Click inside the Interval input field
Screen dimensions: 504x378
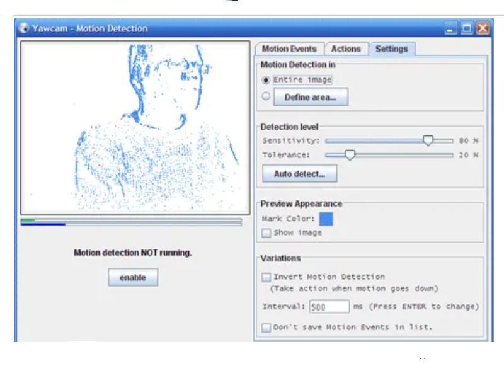click(x=331, y=307)
